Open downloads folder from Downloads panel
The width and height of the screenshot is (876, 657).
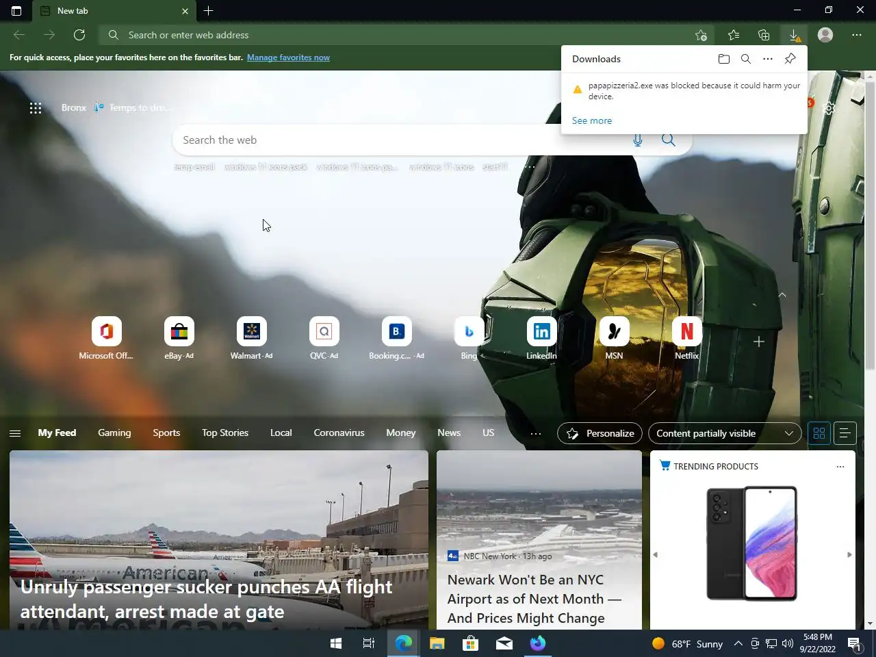(724, 59)
